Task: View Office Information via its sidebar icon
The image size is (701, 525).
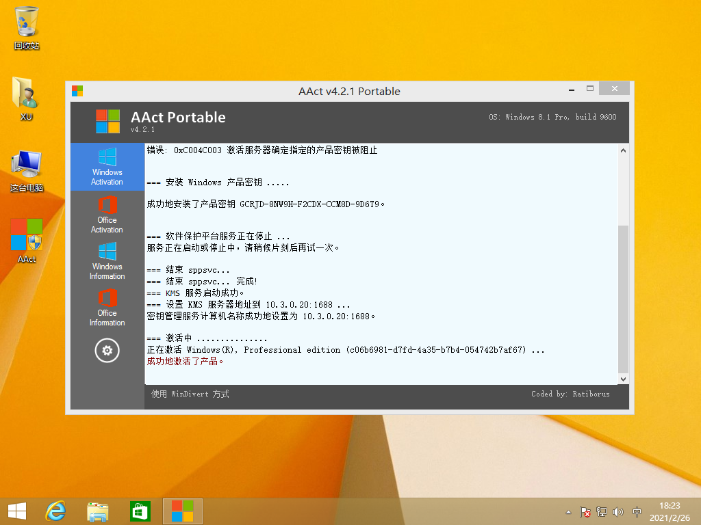Action: click(107, 308)
